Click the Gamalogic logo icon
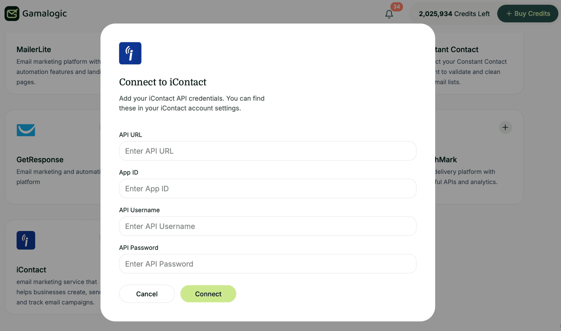561x331 pixels. pyautogui.click(x=12, y=13)
